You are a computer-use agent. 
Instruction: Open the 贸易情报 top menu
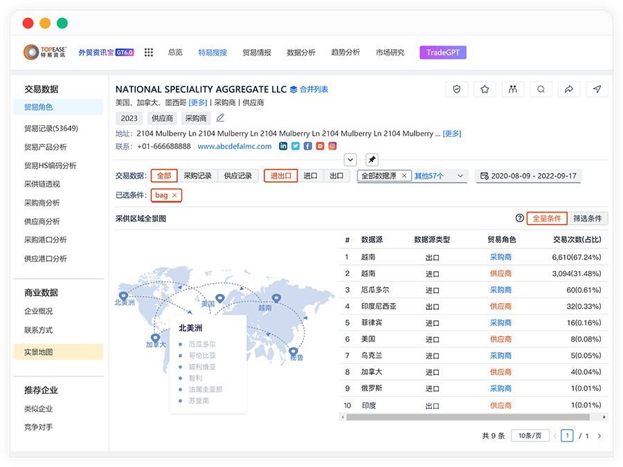pyautogui.click(x=257, y=53)
